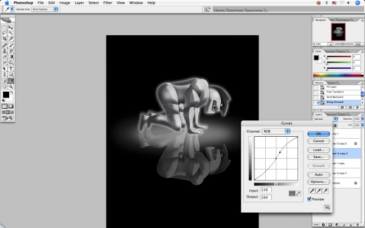
Task: Click Cancel in Curves dialog
Action: [318, 141]
